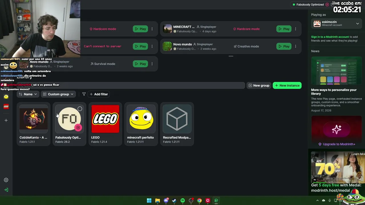The image size is (365, 205).
Task: Click the '4 days ago' timestamp
Action: [209, 31]
